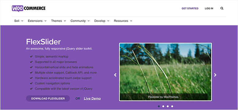
Task: Select the first slider pagination dot
Action: point(159,106)
